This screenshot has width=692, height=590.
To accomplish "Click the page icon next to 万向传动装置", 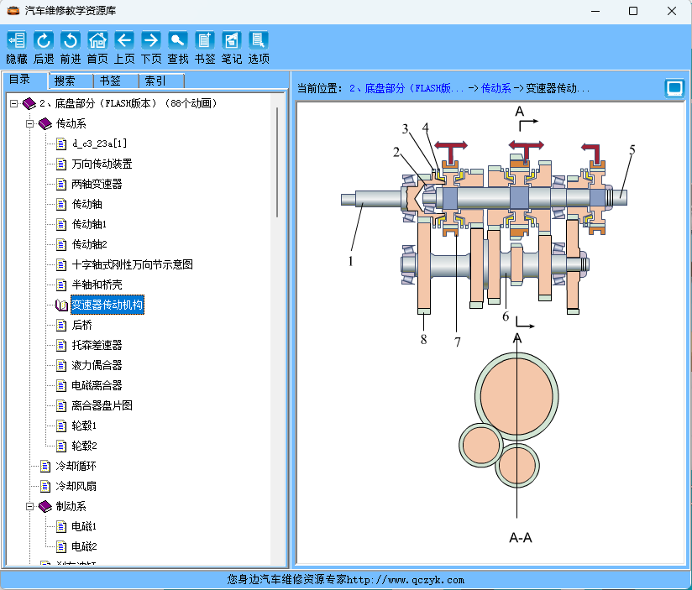I will click(x=61, y=164).
